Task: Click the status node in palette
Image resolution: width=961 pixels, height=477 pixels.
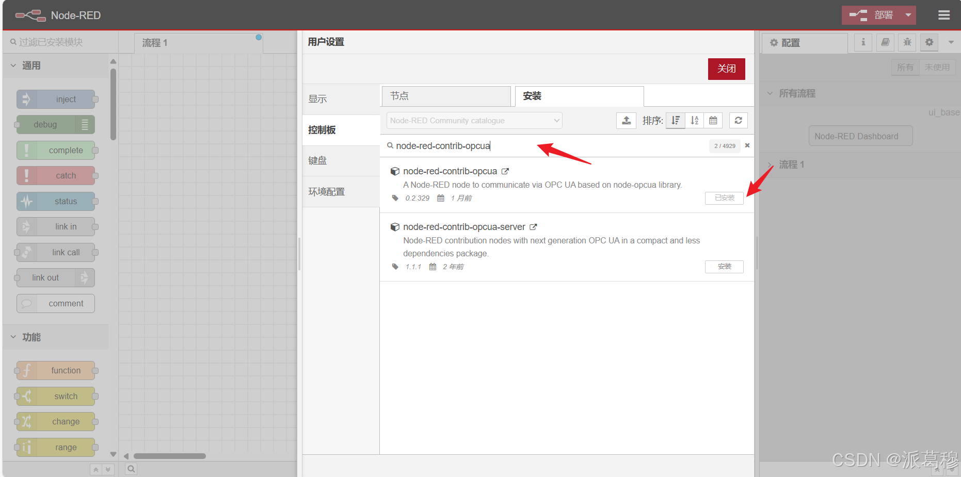Action: point(56,201)
